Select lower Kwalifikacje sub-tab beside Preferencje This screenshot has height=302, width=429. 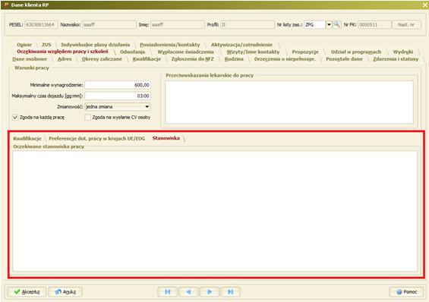[x=27, y=138]
